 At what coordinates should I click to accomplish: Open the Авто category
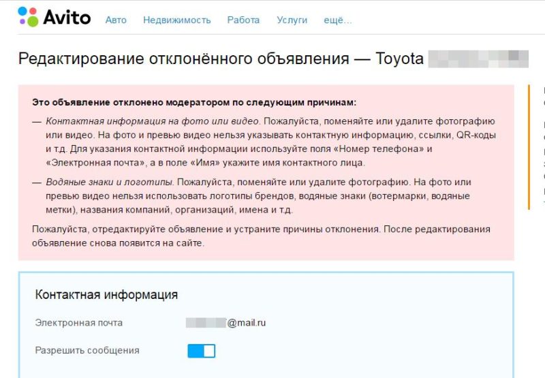(x=116, y=20)
